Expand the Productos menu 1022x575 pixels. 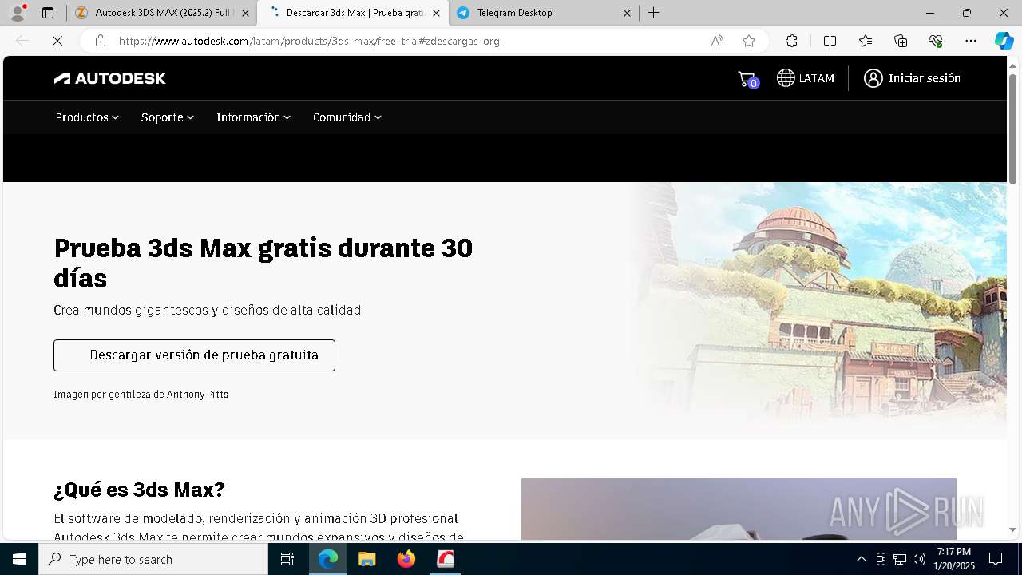click(x=87, y=117)
